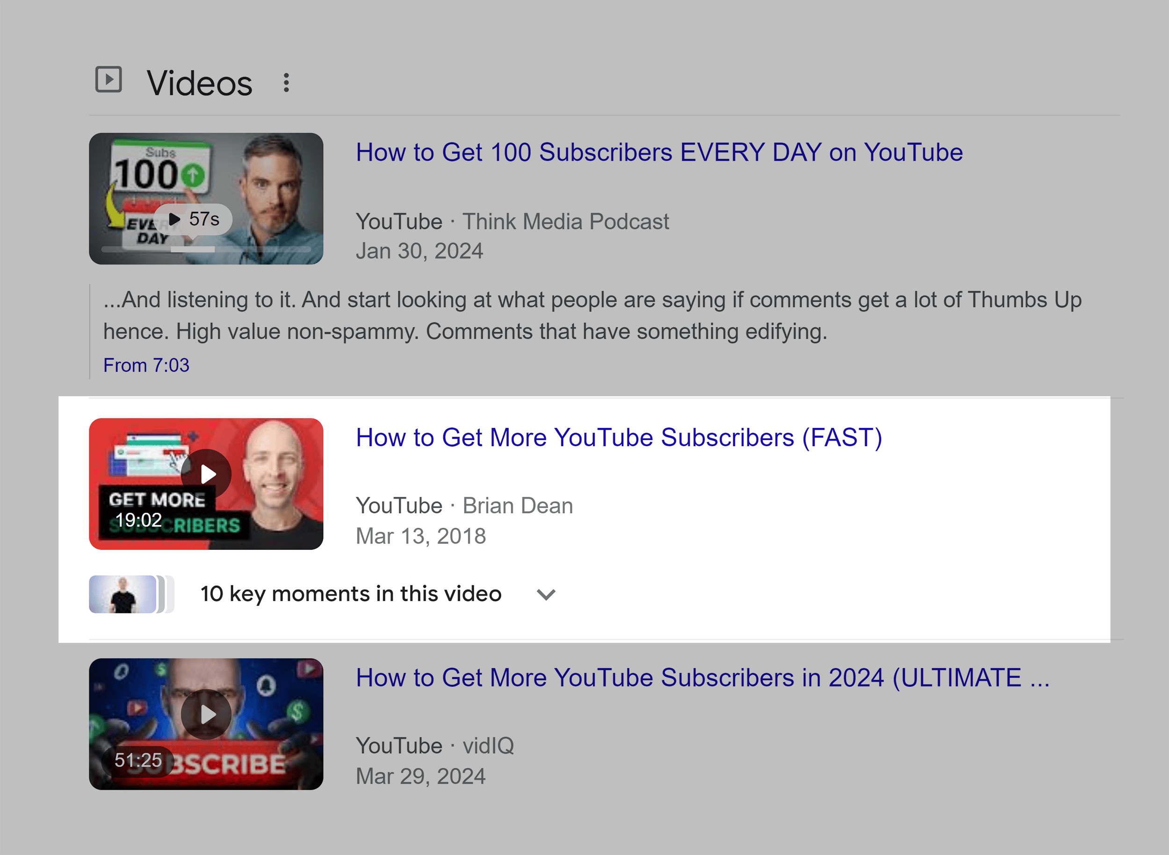This screenshot has width=1169, height=855.
Task: Click 'YouTube · vidIQ' source text
Action: [x=435, y=746]
